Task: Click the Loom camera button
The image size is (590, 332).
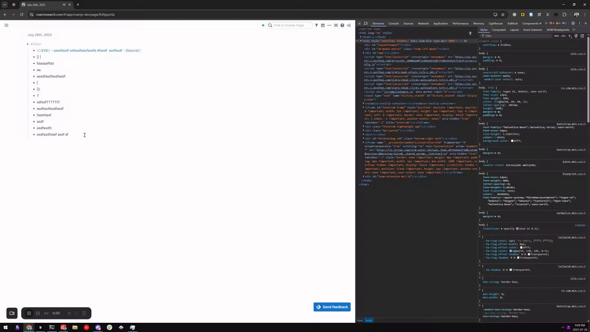Action: (12, 314)
